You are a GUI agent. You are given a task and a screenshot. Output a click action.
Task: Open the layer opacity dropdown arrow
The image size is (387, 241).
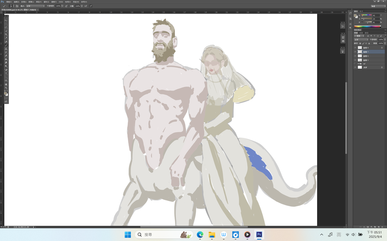pos(385,40)
